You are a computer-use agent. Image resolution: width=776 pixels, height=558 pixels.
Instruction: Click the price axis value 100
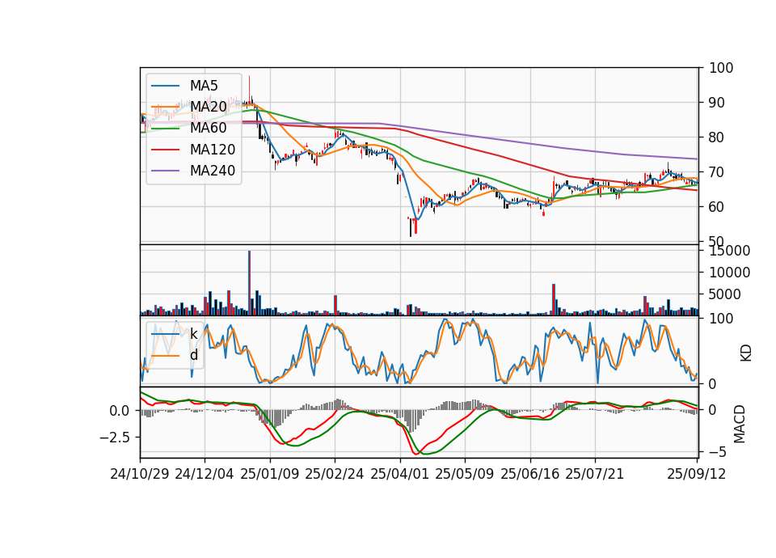721,68
